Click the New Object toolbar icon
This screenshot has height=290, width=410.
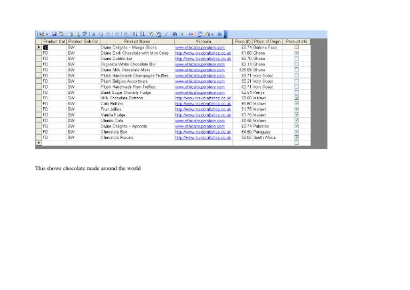coord(207,34)
